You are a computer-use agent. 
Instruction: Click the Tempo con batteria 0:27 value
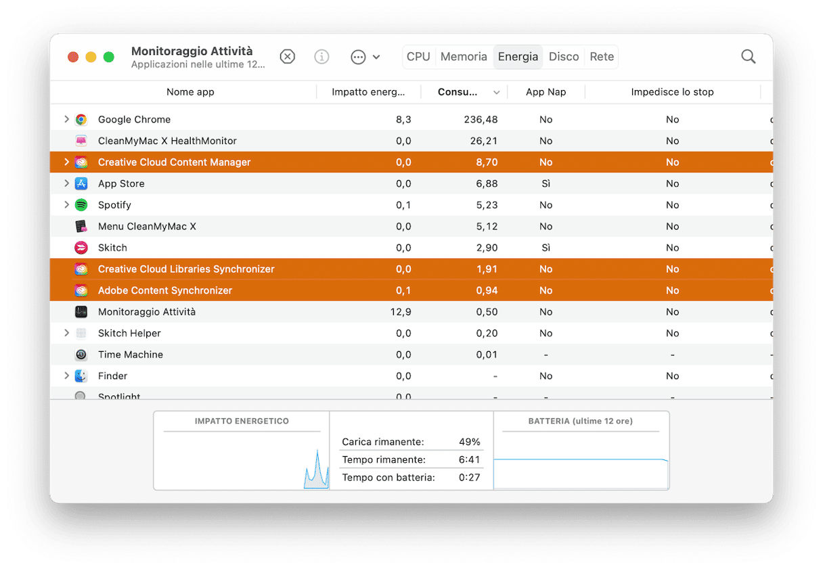[x=469, y=478]
